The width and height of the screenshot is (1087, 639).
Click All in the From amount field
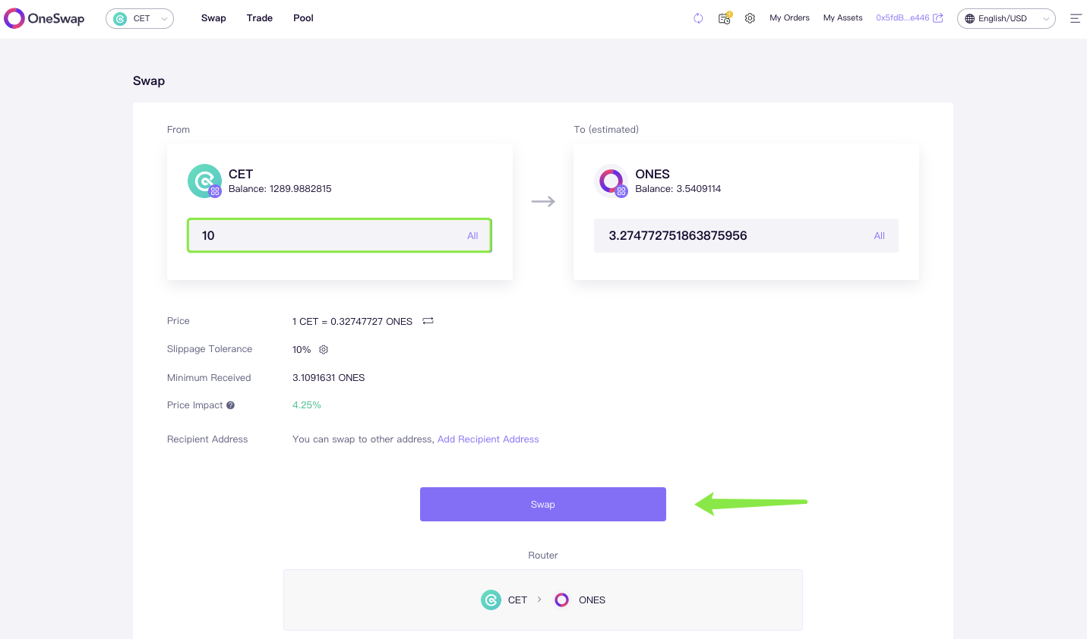(x=472, y=236)
